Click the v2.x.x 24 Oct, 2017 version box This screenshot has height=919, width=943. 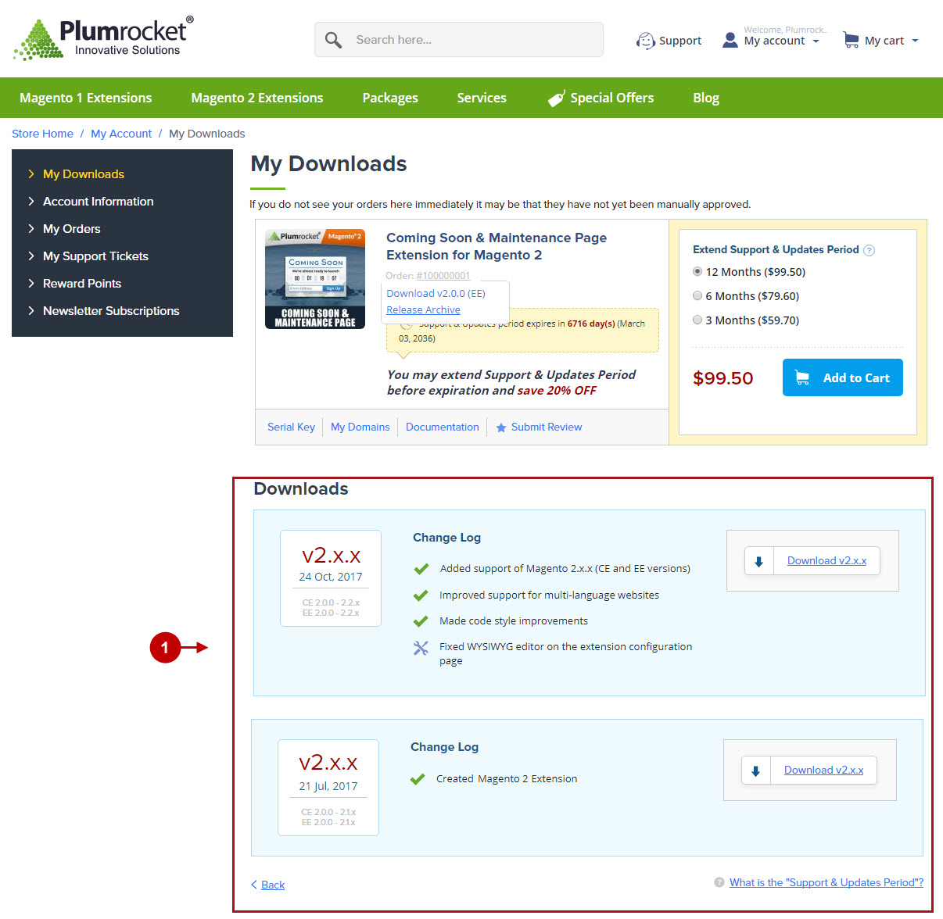331,578
